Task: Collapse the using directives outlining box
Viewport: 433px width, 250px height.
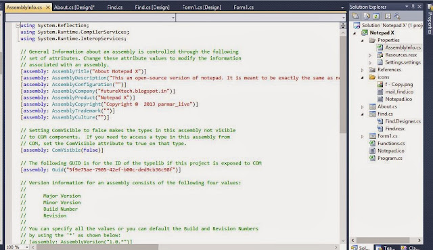Action: pyautogui.click(x=18, y=26)
